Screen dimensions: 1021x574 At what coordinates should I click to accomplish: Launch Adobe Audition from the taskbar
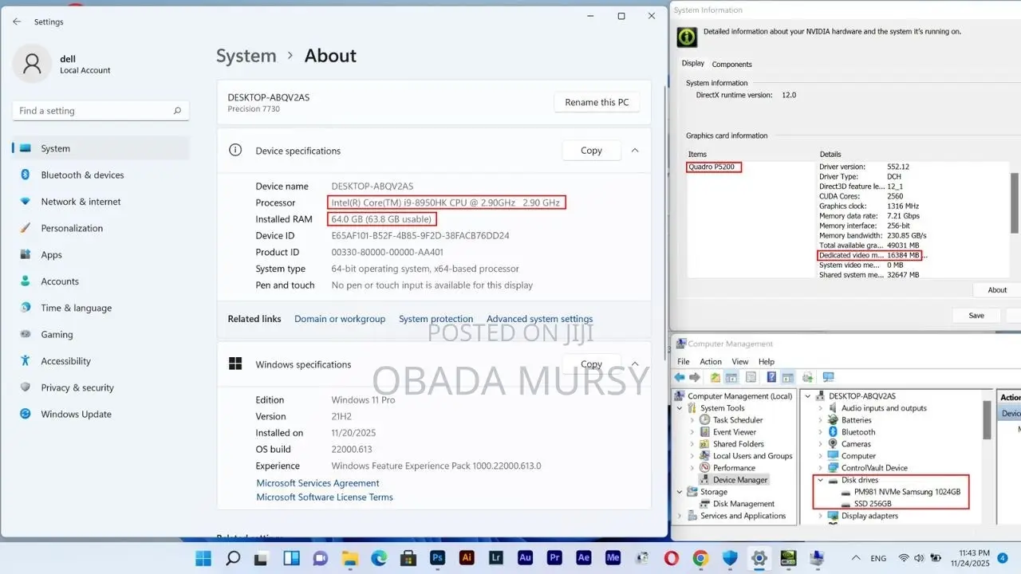click(525, 558)
